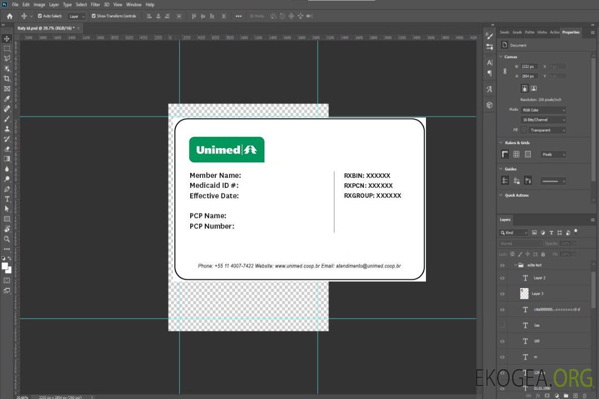
Task: Click the Home icon in options bar
Action: point(9,16)
